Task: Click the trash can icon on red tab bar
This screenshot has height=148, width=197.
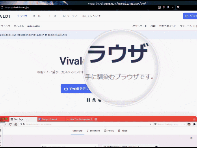Action: [x=194, y=119]
